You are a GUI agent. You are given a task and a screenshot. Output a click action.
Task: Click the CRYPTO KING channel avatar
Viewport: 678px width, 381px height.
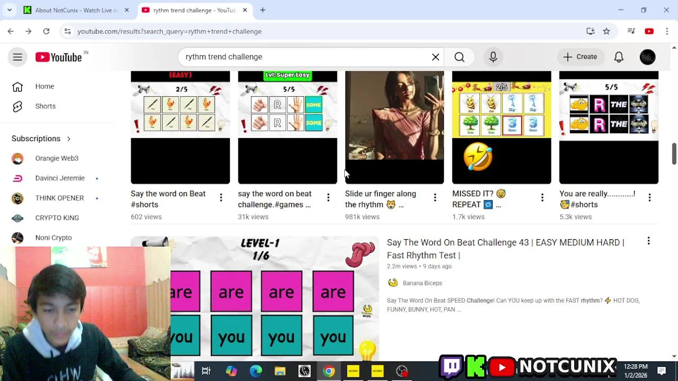17,217
